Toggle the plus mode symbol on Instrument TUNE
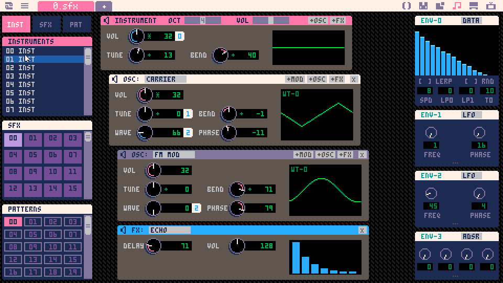This screenshot has height=283, width=503. point(149,55)
